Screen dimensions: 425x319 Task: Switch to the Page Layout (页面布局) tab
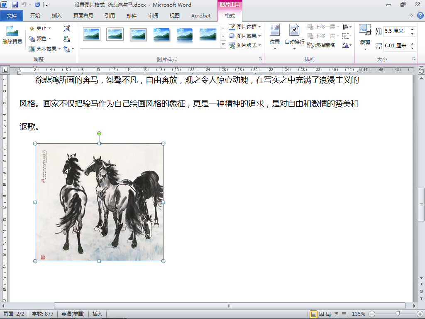(83, 16)
